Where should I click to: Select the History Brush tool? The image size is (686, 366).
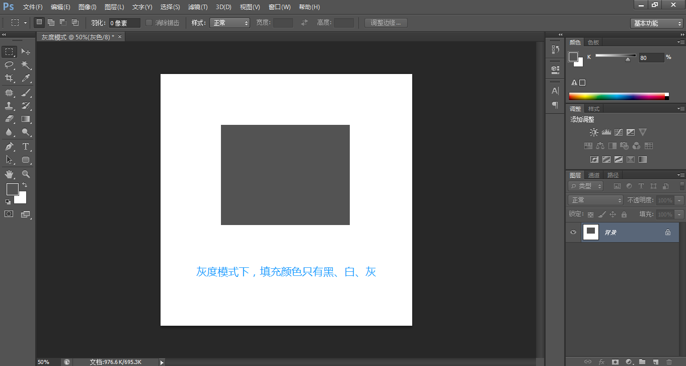pyautogui.click(x=26, y=106)
